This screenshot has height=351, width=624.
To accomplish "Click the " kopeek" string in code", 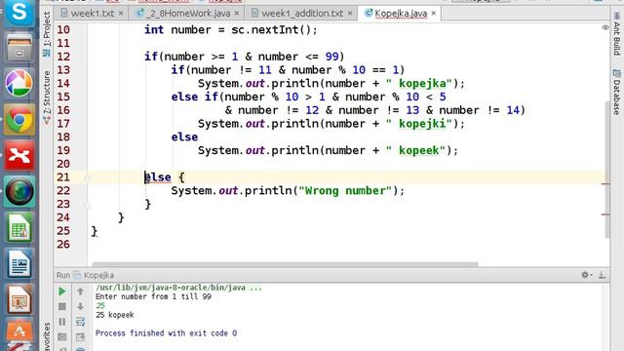I will tap(415, 150).
